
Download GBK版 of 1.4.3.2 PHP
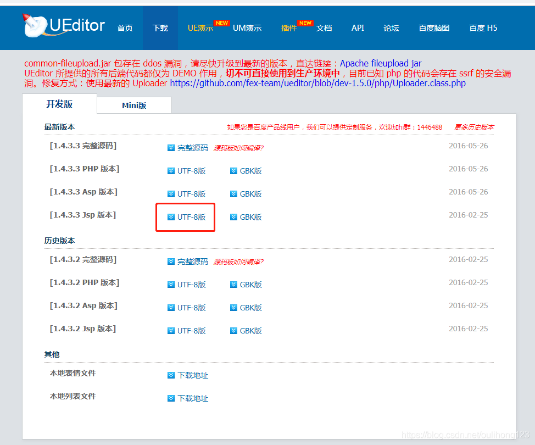tap(251, 285)
